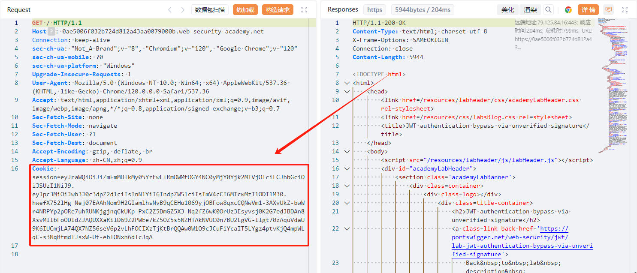This screenshot has width=637, height=273.
Task: Click the Content-Length: 5944 line
Action: point(388,57)
